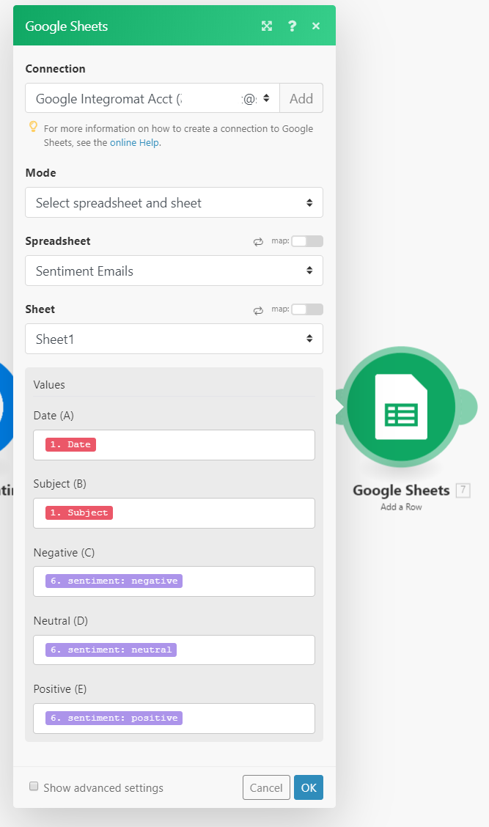Select the '1. Subject' mapped tag

pos(79,512)
